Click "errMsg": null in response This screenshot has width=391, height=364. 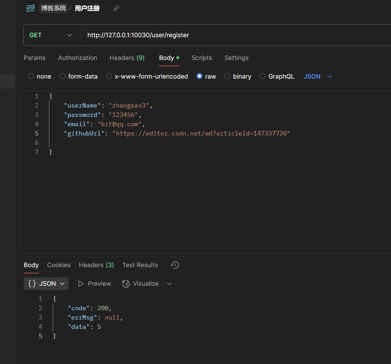point(95,317)
